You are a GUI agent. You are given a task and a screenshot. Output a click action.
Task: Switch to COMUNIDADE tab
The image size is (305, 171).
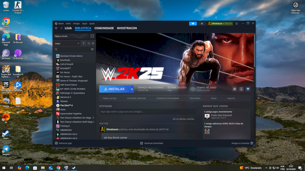(104, 28)
